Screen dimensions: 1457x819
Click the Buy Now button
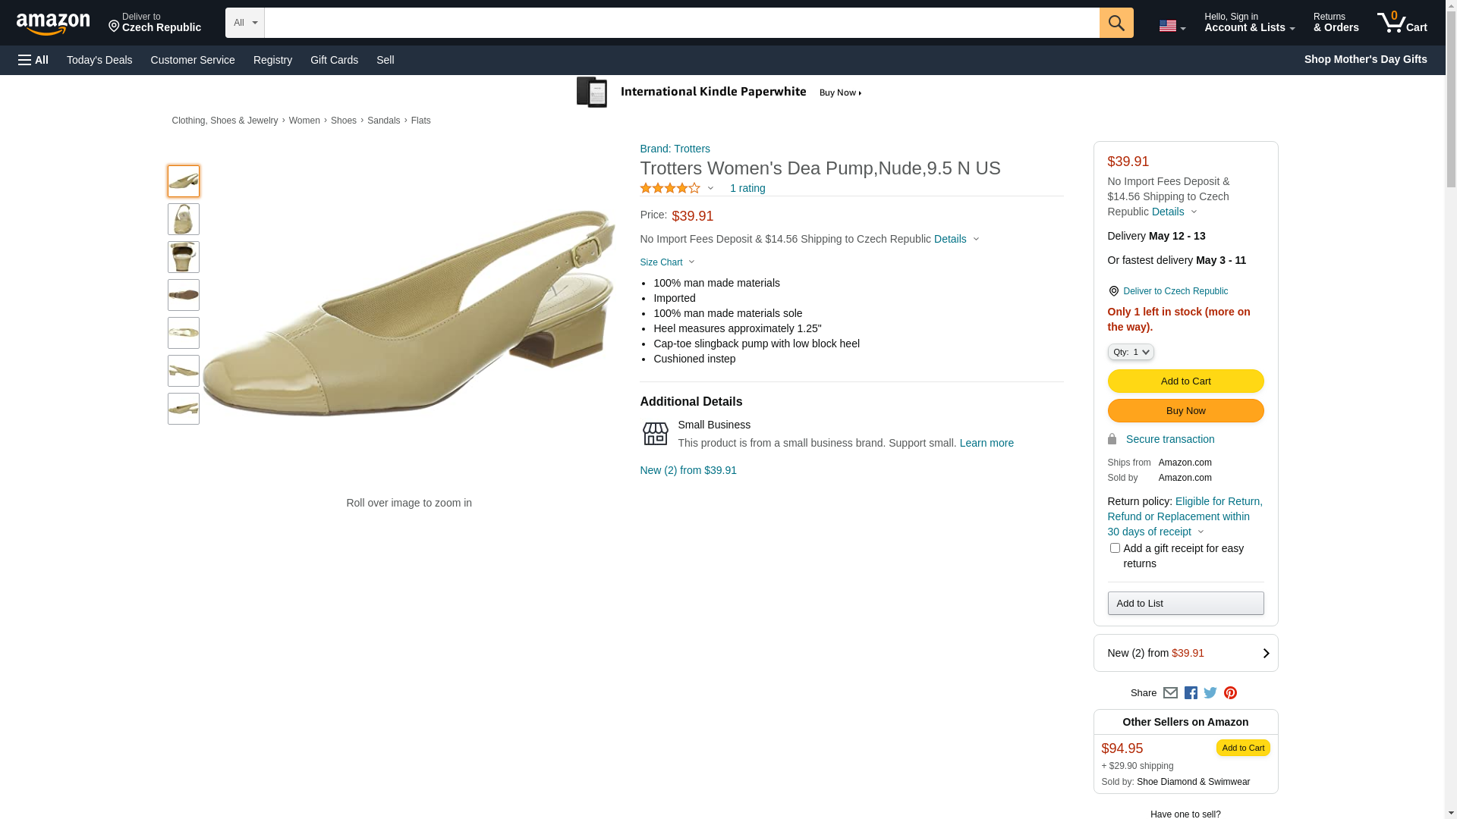point(1185,411)
